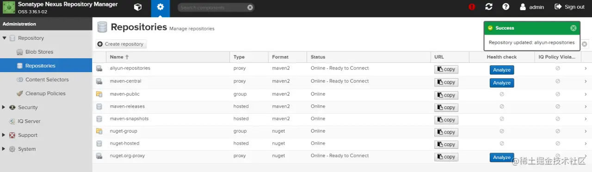Click the refresh icon in top bar
The height and width of the screenshot is (172, 592).
click(x=489, y=6)
